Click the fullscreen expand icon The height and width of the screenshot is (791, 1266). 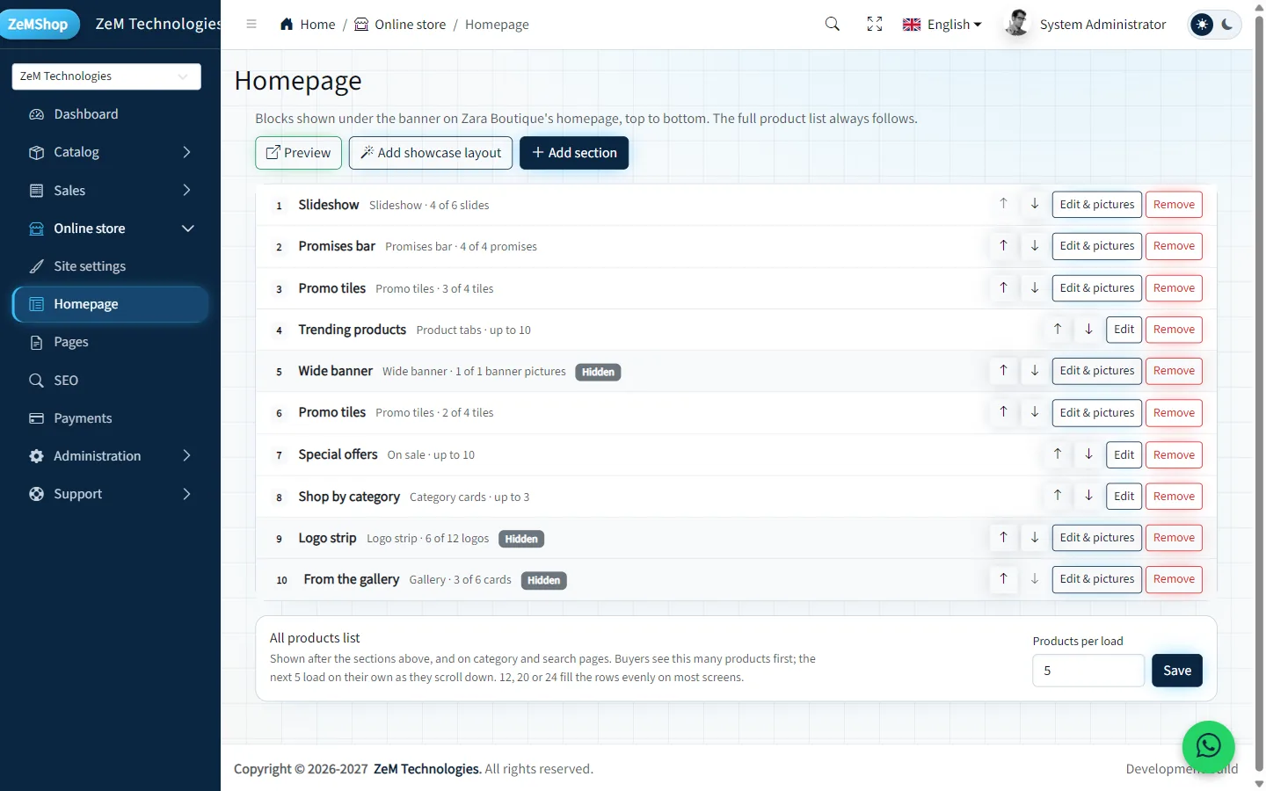click(x=875, y=25)
